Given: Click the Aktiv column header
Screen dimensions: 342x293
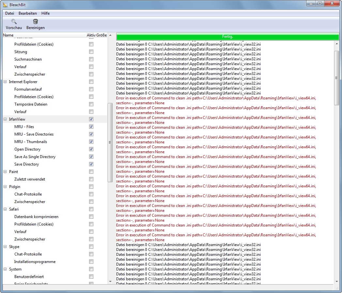Looking at the screenshot, I should point(91,35).
